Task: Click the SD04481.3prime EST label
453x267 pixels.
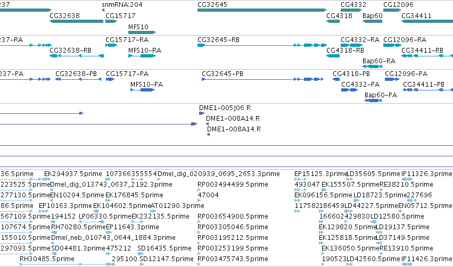Action: pos(78,248)
